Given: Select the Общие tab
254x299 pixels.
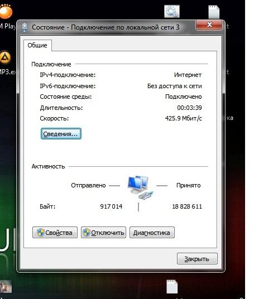Looking at the screenshot, I should pos(37,45).
